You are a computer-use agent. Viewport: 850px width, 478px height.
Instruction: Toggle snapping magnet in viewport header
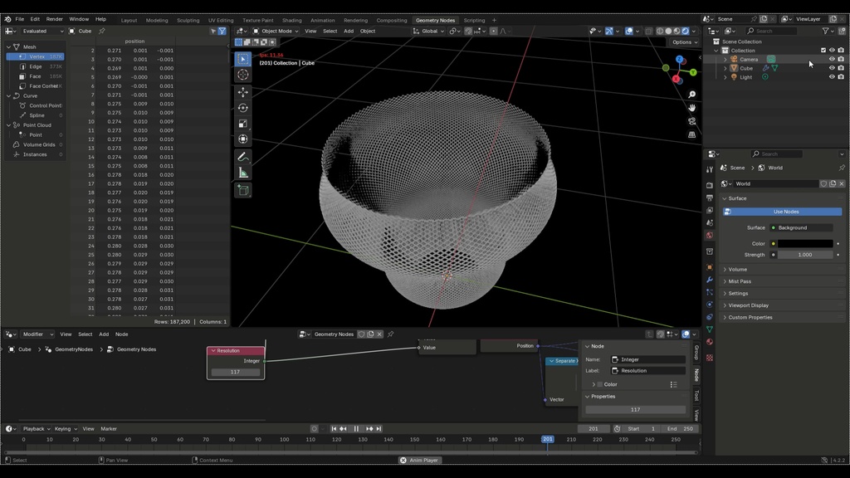pyautogui.click(x=468, y=32)
